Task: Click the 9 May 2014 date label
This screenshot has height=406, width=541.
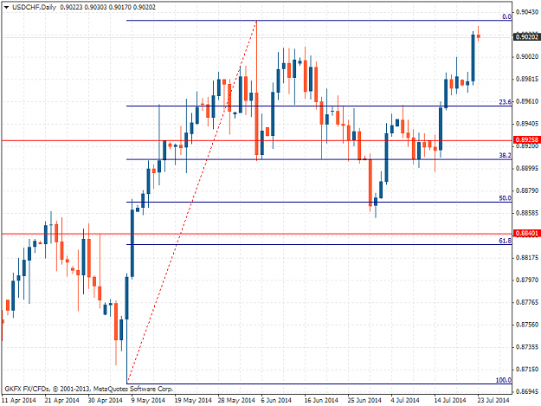Action: coord(148,400)
